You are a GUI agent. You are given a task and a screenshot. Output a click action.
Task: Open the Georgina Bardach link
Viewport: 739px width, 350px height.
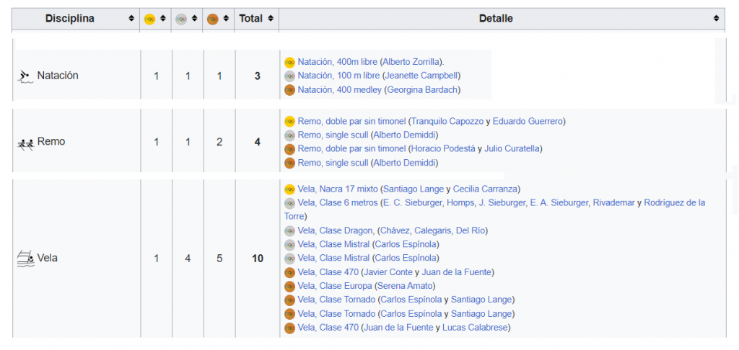[x=423, y=90]
